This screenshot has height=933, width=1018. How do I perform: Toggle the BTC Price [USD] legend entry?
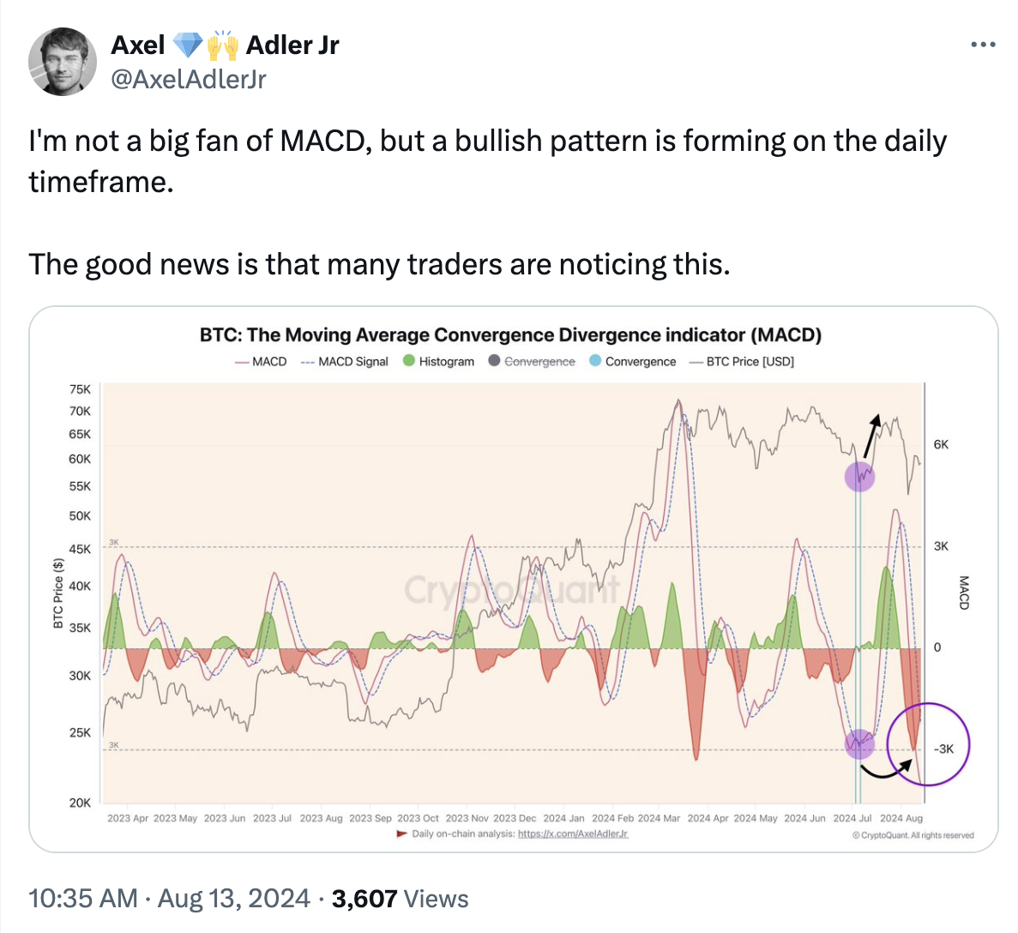point(742,362)
